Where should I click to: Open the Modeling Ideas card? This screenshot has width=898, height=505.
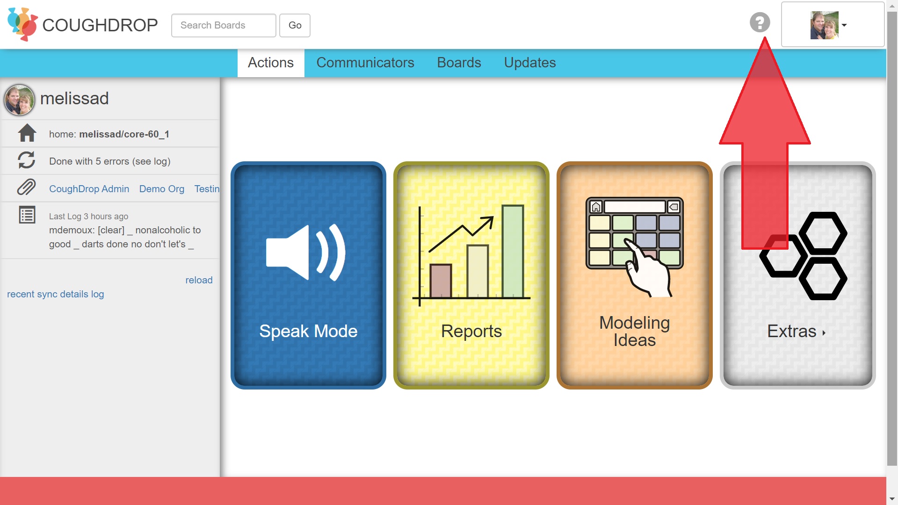coord(635,275)
